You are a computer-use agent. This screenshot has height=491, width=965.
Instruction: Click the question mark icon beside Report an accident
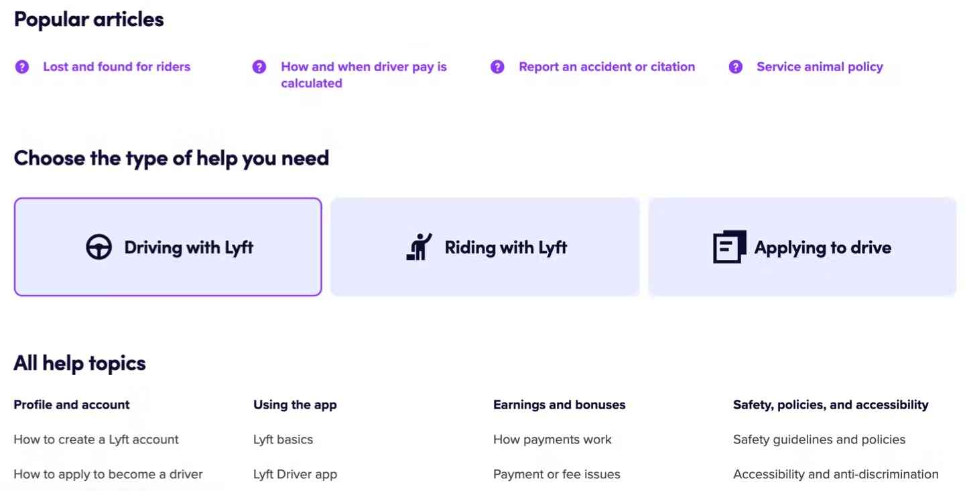tap(497, 66)
